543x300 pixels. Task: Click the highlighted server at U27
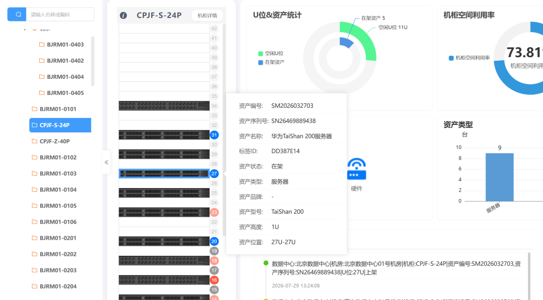(x=164, y=174)
